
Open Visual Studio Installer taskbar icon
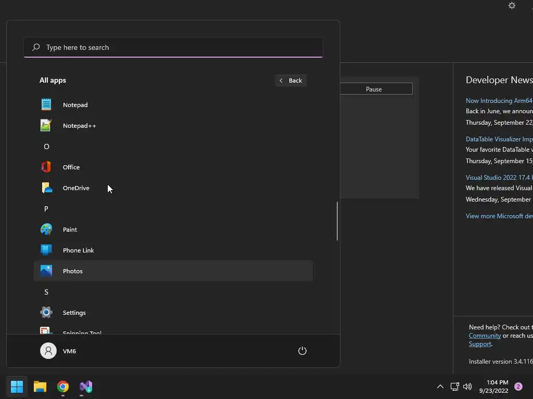tap(86, 387)
